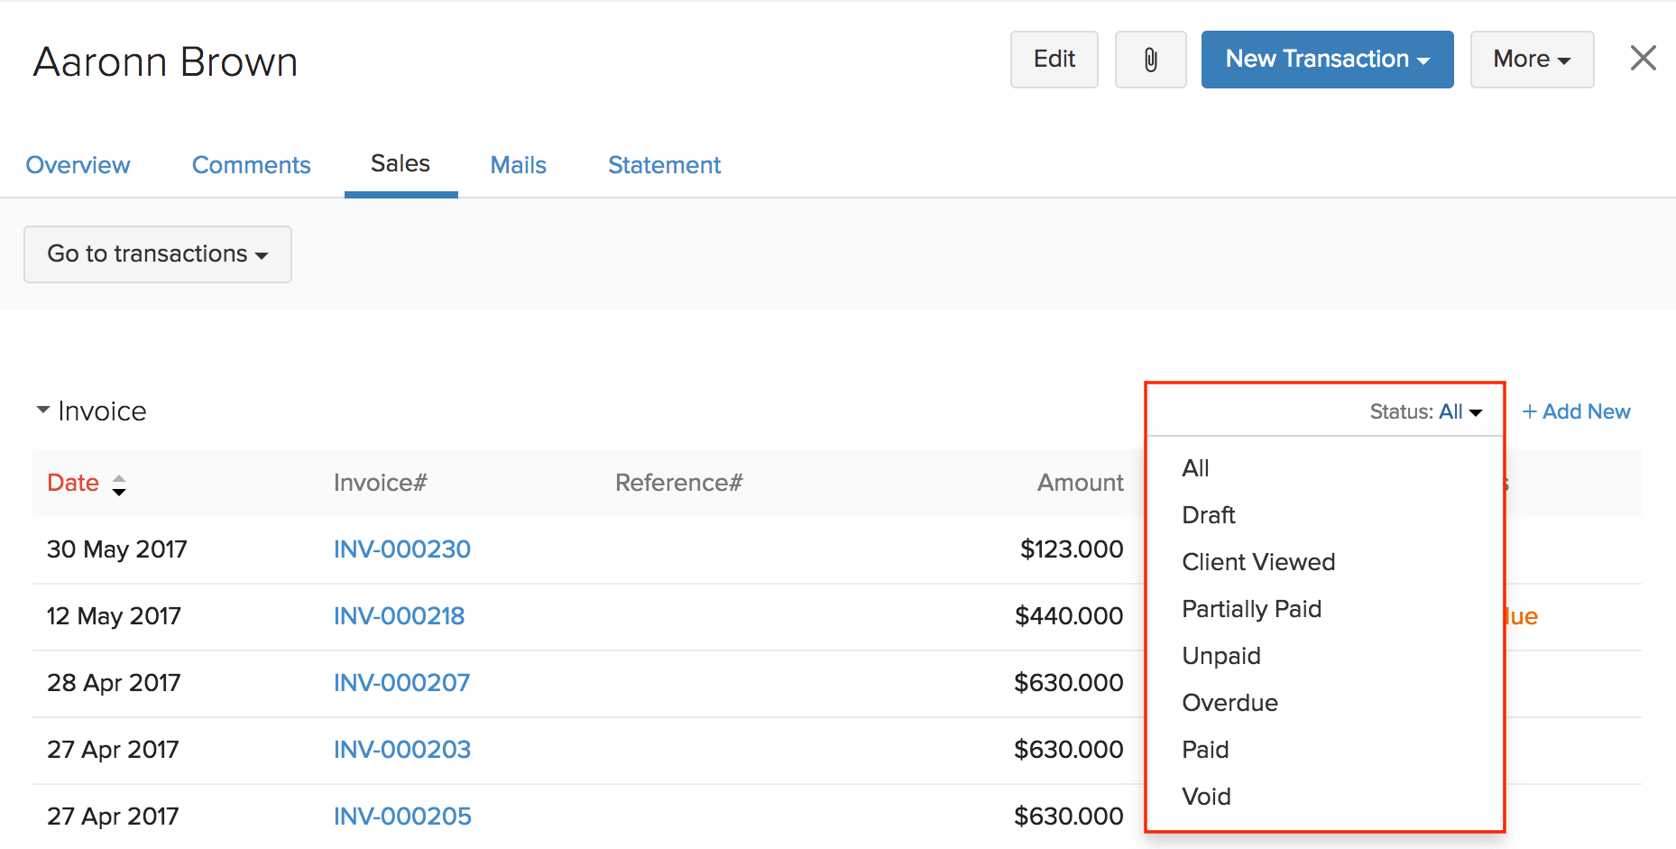1676x849 pixels.
Task: Open the Status: All filter dropdown
Action: click(x=1423, y=411)
